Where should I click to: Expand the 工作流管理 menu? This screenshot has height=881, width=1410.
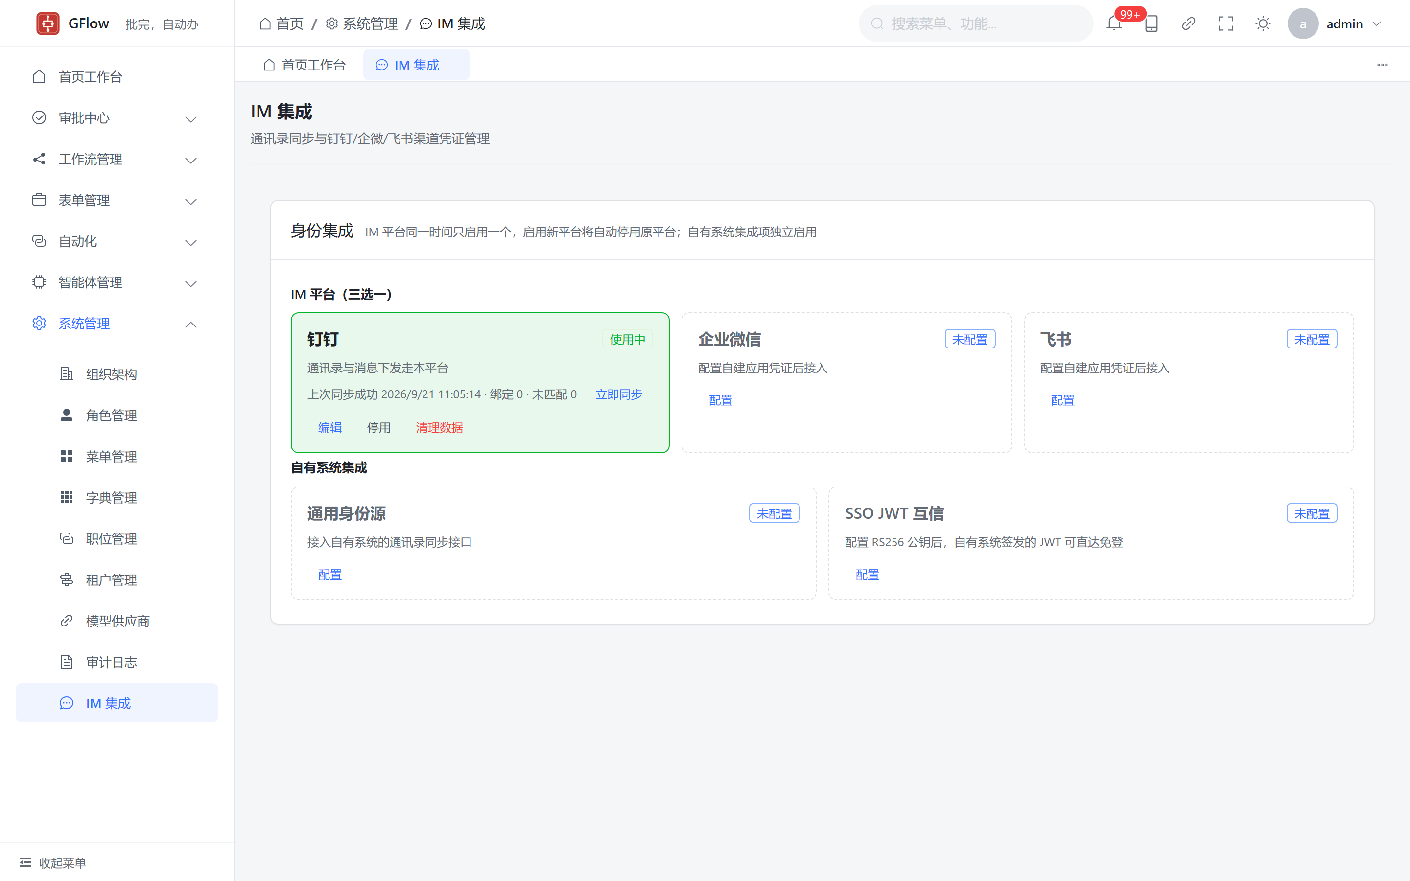117,159
